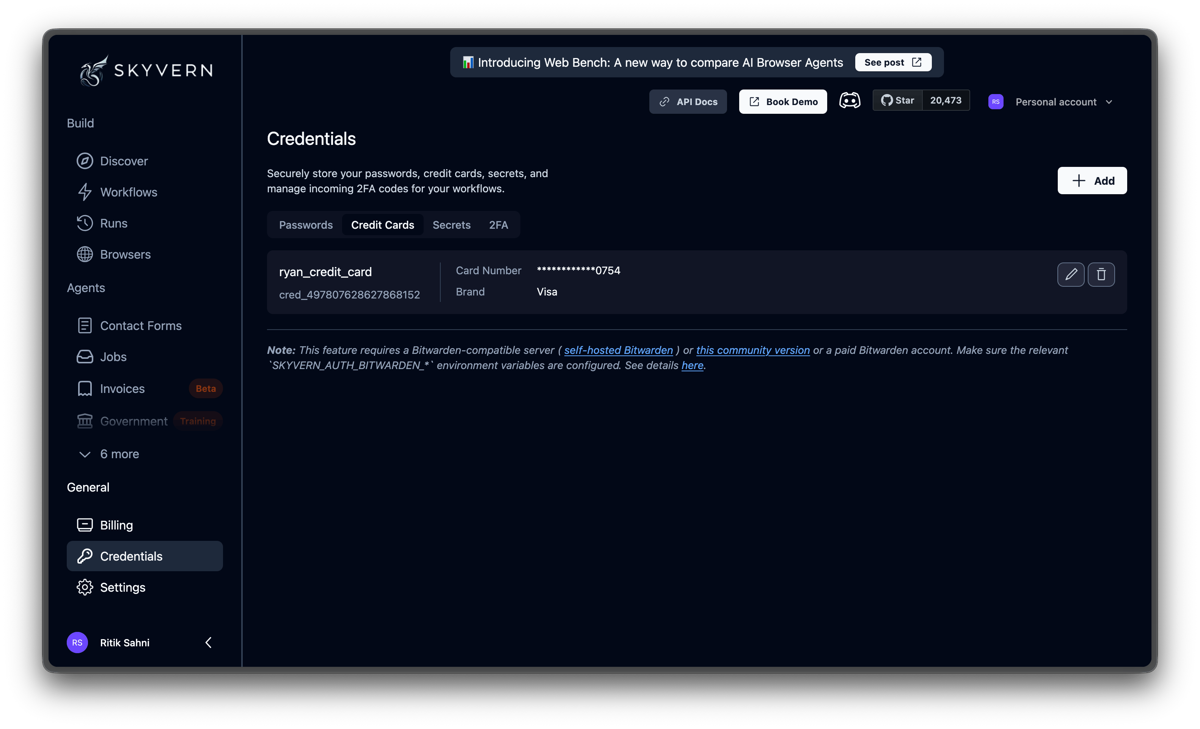This screenshot has width=1200, height=729.
Task: Click the here details link
Action: (x=692, y=365)
